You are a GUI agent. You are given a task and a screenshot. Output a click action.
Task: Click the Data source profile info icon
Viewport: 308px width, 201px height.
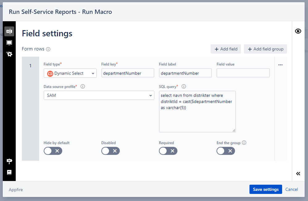tap(83, 86)
